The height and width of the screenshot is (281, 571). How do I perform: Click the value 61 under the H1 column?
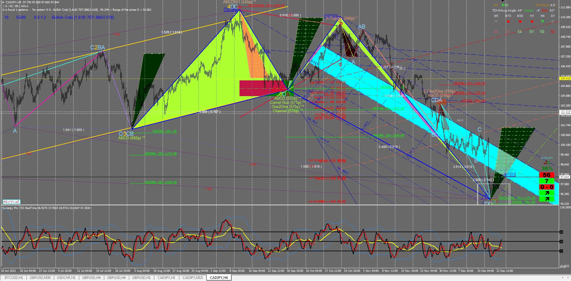532,32
